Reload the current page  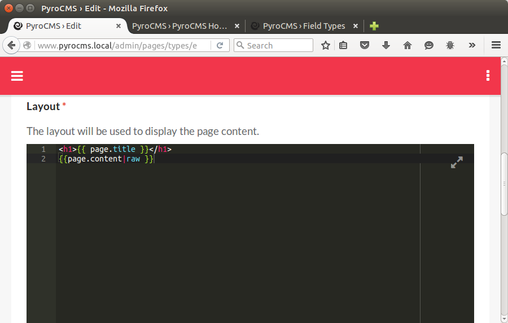coord(220,45)
